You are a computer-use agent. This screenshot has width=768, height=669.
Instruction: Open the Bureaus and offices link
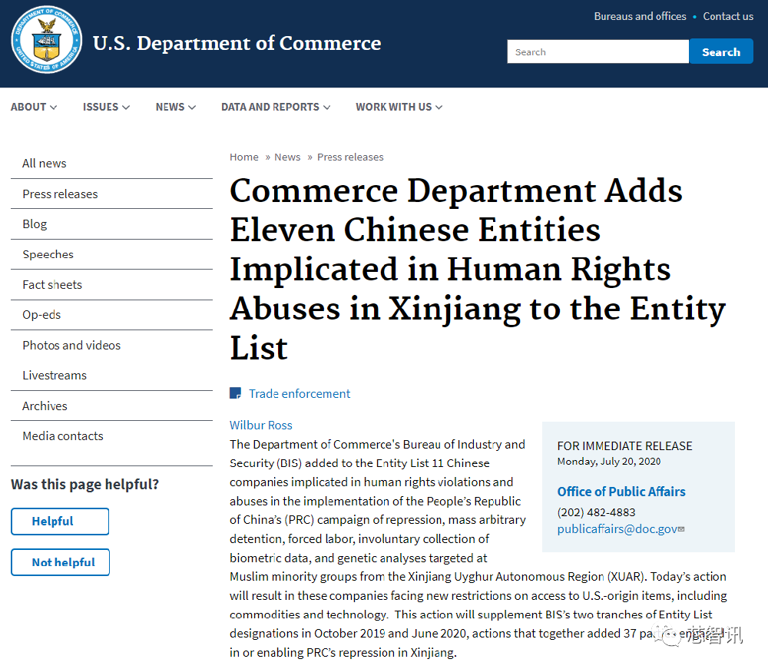(640, 16)
